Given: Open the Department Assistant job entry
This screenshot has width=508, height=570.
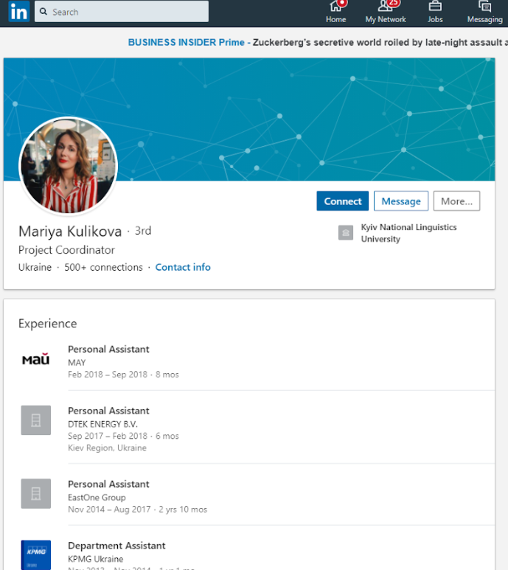Looking at the screenshot, I should 116,546.
